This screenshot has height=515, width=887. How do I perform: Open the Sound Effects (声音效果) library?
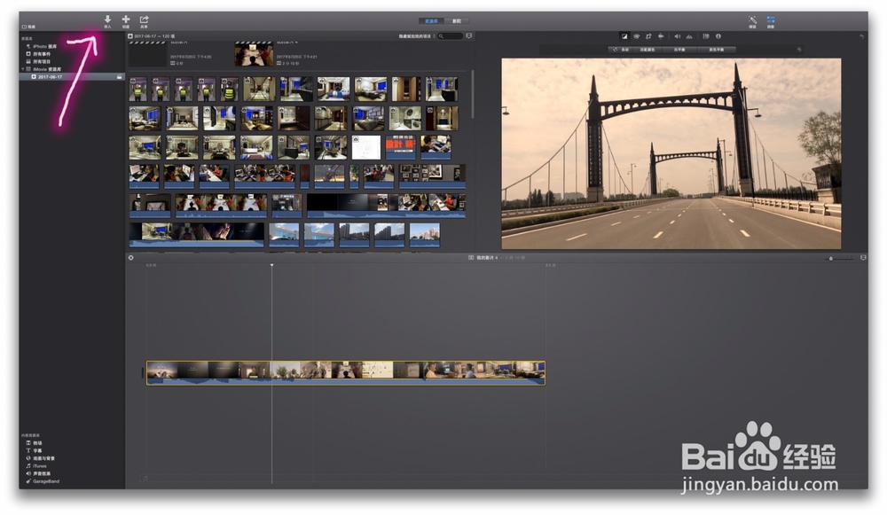click(x=38, y=473)
